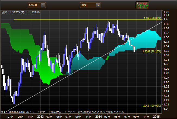Viewport: 177px width, 119px height.
Task: Click the 1.3 price axis label
Action: pos(166,64)
